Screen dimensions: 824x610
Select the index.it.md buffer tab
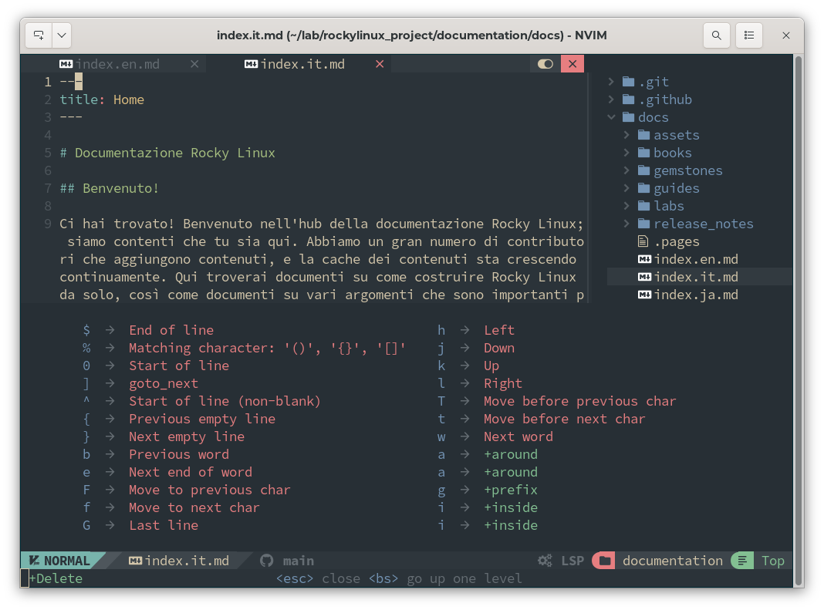pyautogui.click(x=301, y=64)
